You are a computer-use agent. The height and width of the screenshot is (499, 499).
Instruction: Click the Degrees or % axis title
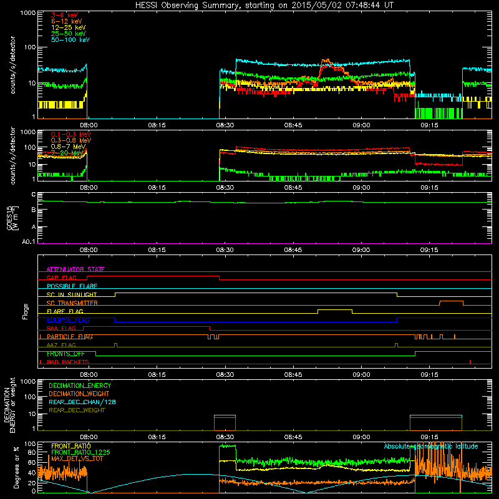[16, 467]
